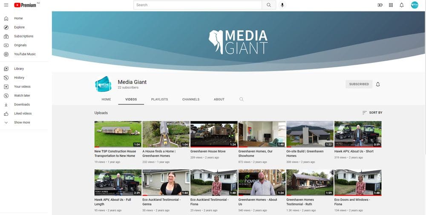Image resolution: width=426 pixels, height=215 pixels.
Task: Open the notifications bell in top bar
Action: point(402,5)
